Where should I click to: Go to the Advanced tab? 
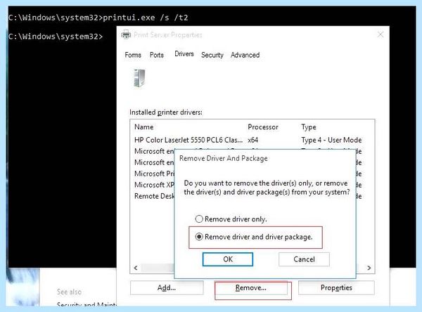coord(245,55)
